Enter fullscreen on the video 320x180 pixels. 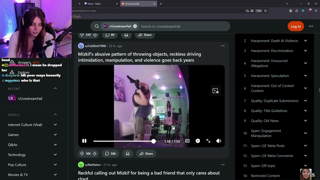click(208, 141)
